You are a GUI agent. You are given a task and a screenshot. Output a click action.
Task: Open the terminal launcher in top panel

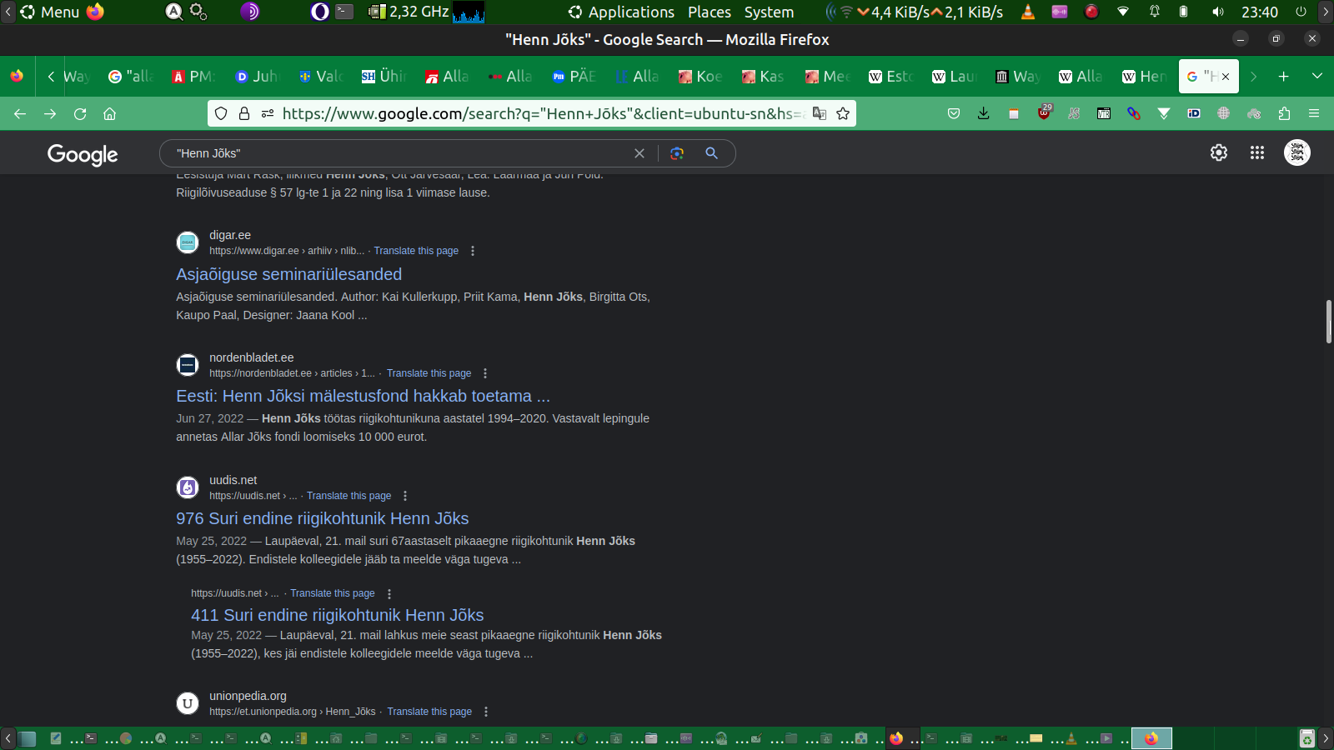(344, 12)
